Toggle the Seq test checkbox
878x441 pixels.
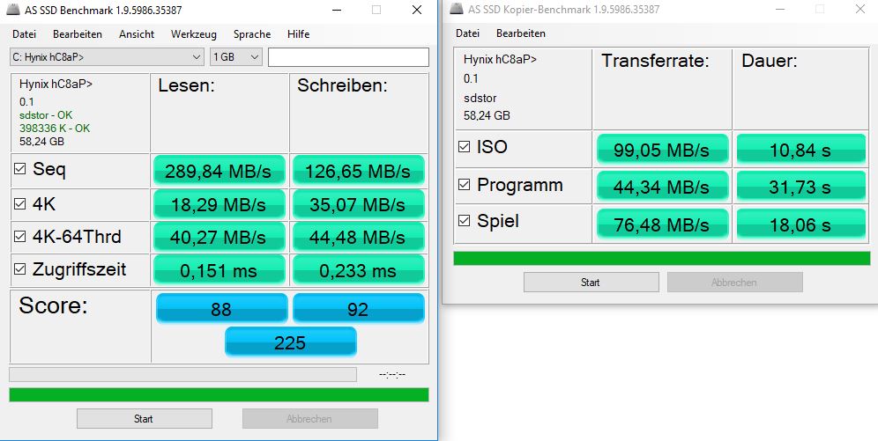19,168
